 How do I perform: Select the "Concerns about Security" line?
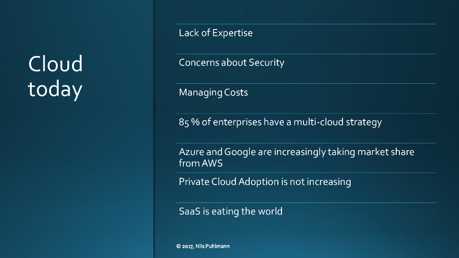pyautogui.click(x=231, y=63)
